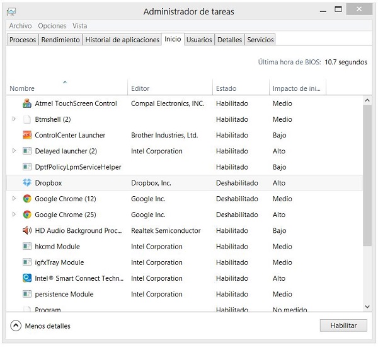Click the scrollbar down arrow
Screen dimensions: 378x347
click(367, 307)
